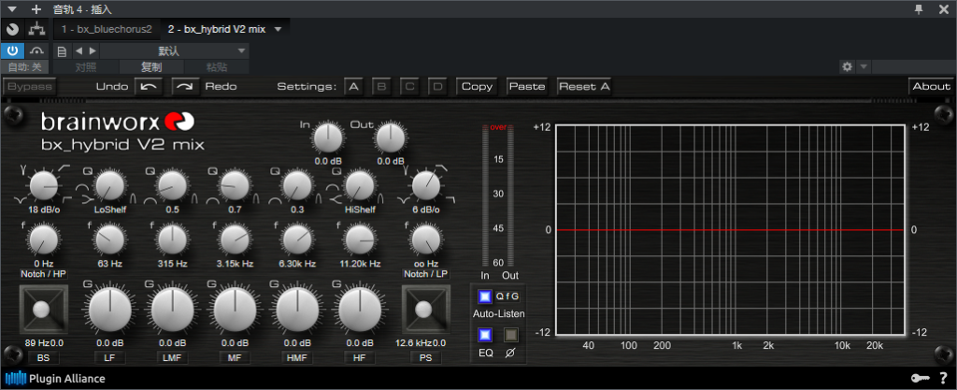
Task: Toggle the Bypass button
Action: coord(30,87)
